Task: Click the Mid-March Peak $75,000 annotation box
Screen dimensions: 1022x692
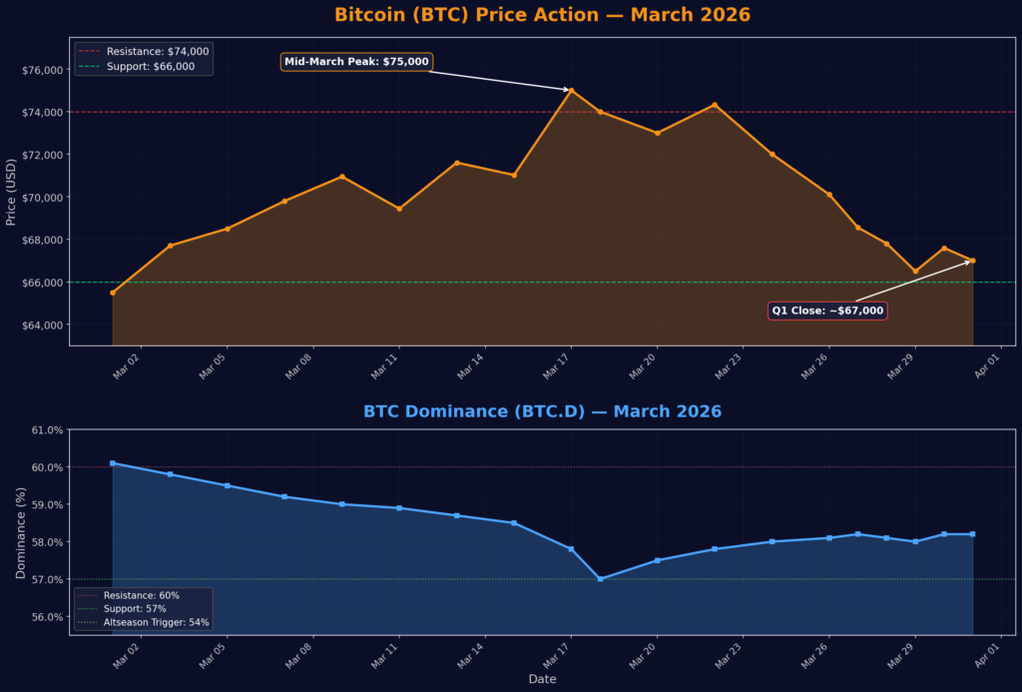Action: (x=356, y=62)
